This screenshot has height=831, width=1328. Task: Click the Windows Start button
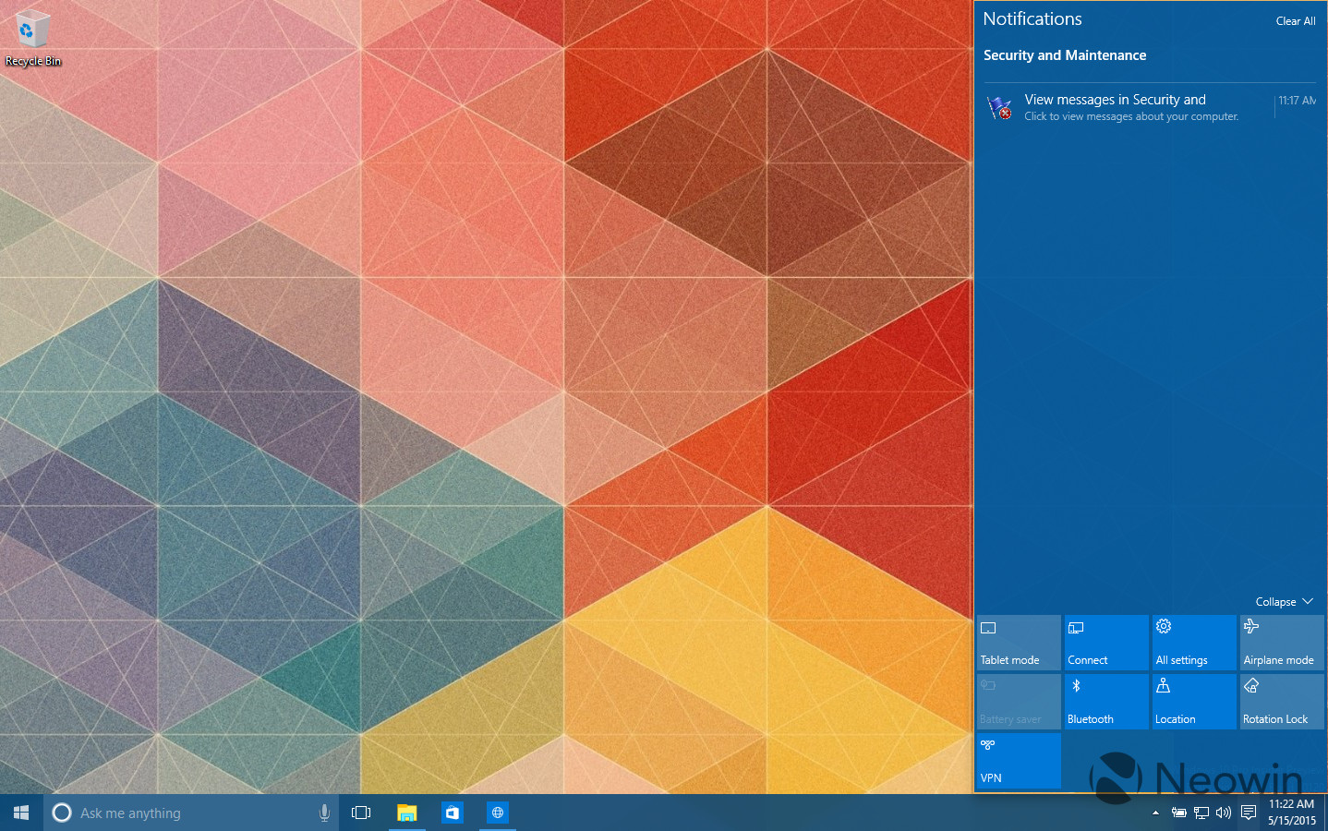point(21,813)
